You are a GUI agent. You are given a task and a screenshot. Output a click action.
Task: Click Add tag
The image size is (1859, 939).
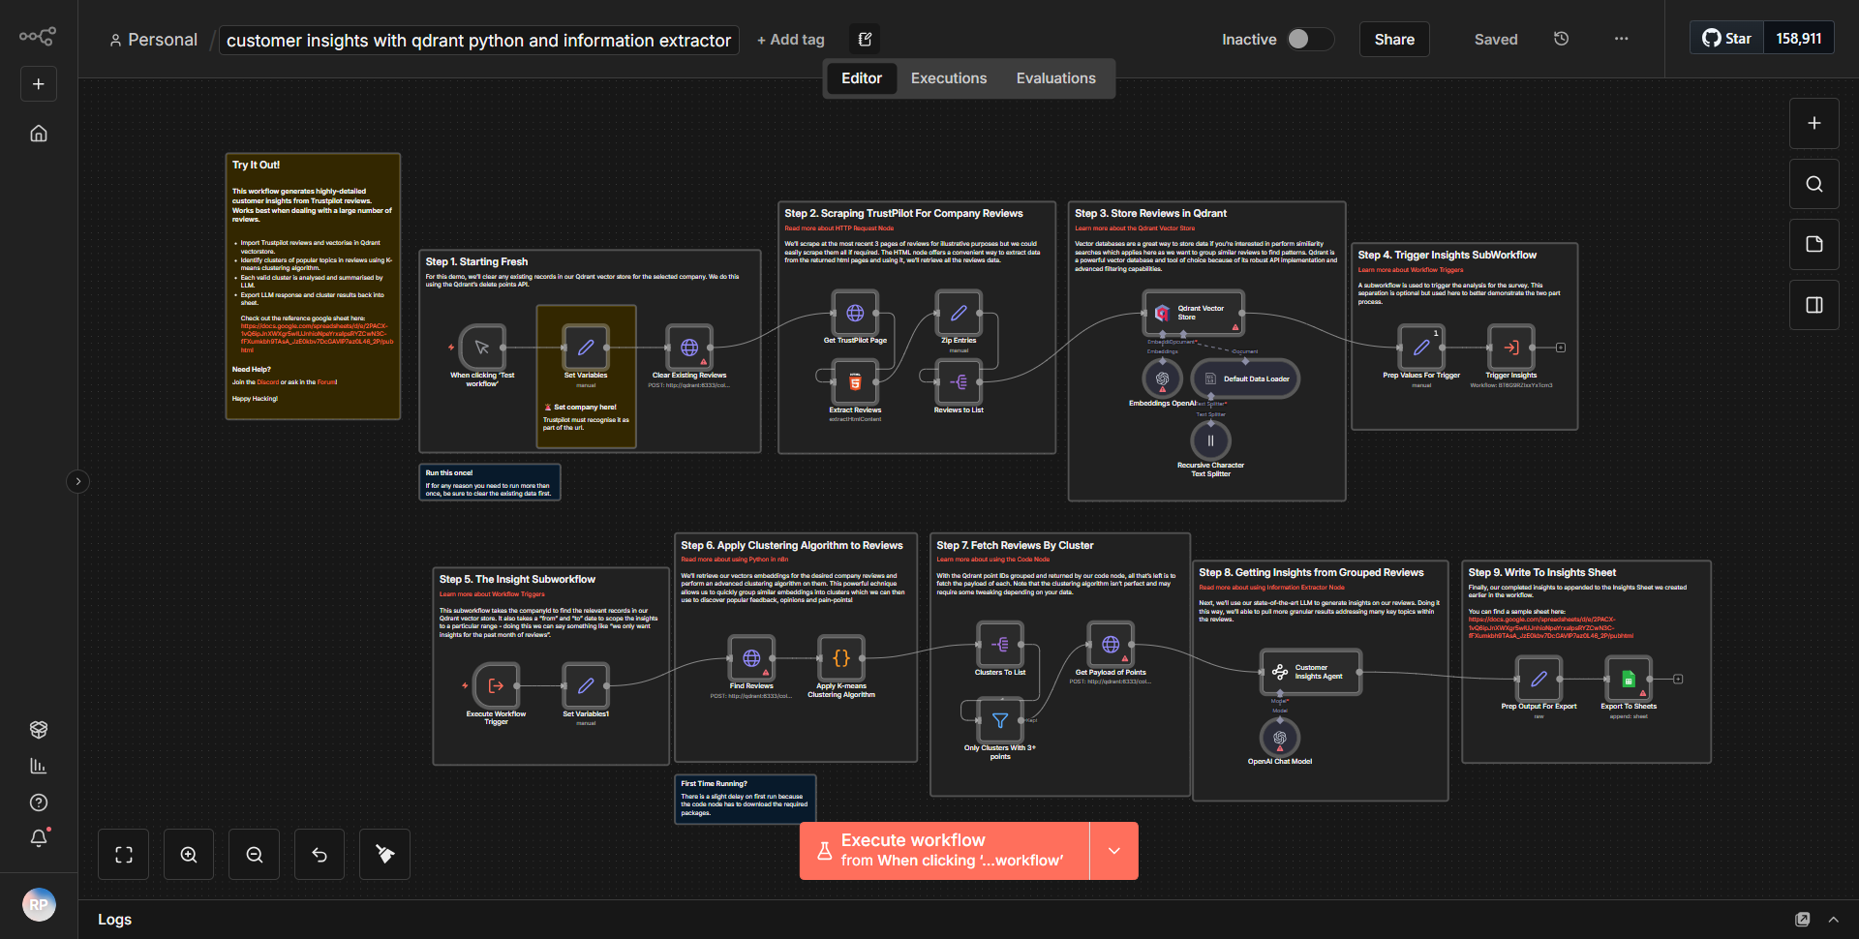[x=791, y=40]
